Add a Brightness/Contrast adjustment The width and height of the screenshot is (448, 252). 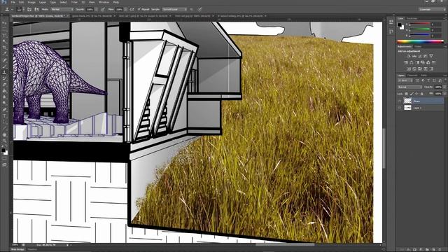[408, 56]
